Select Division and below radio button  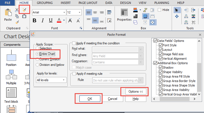point(37,65)
